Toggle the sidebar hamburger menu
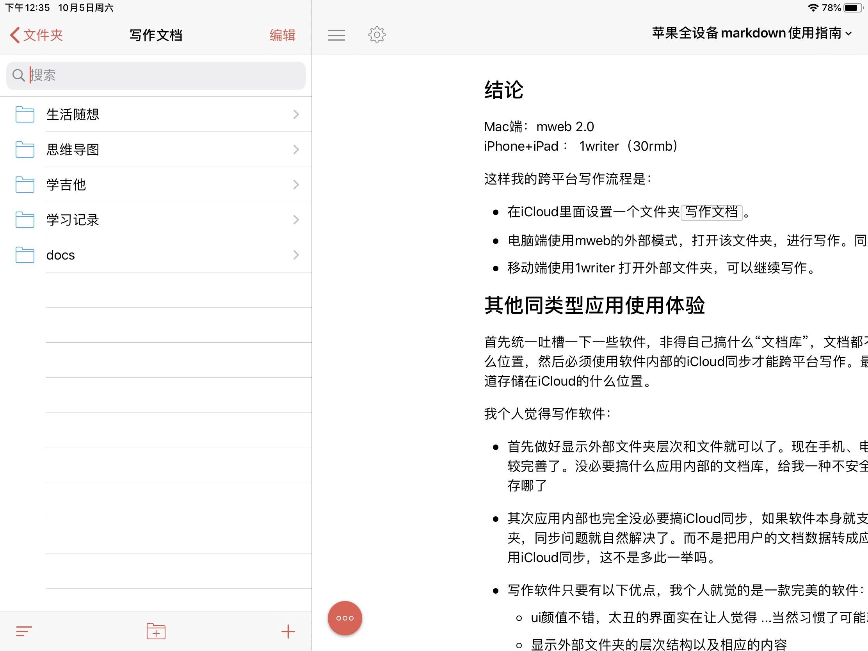The height and width of the screenshot is (651, 868). (336, 35)
